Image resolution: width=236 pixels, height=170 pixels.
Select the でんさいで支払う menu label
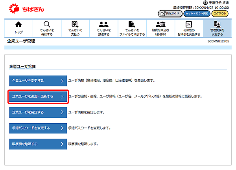click(75, 32)
